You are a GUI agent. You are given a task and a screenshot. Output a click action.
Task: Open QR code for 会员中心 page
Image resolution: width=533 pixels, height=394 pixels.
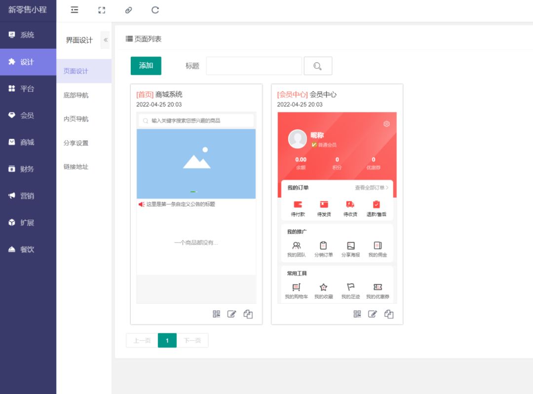point(357,314)
